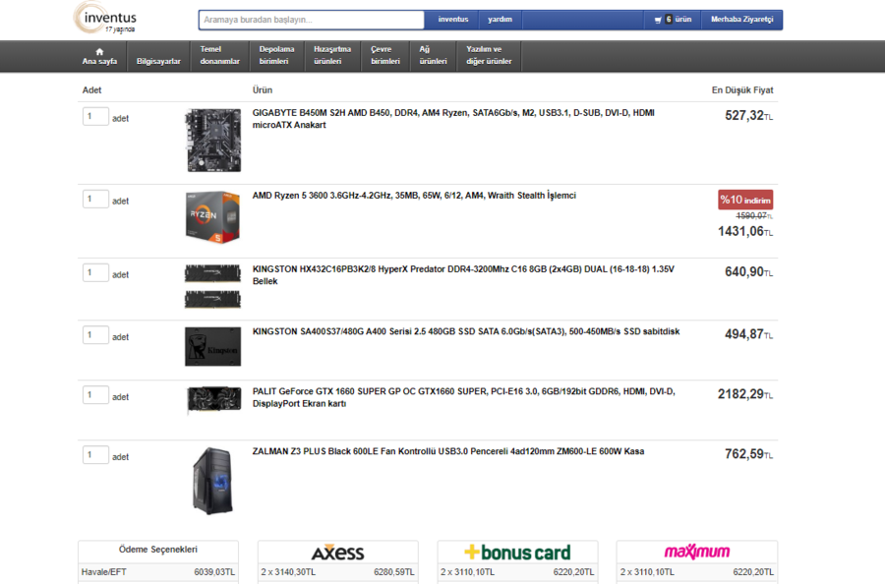The image size is (885, 584).
Task: Click the bonus card 2 x 3110,10TL installment
Action: click(x=517, y=572)
